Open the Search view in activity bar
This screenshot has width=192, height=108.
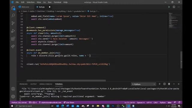13,15
